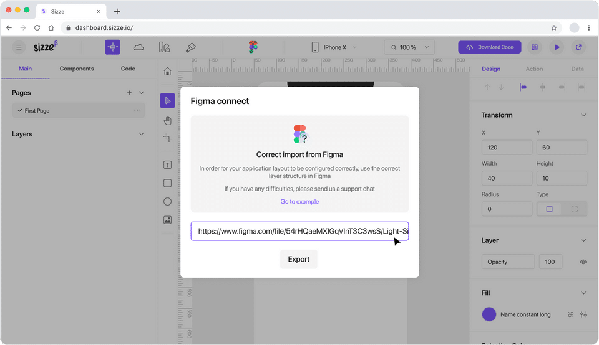The image size is (599, 345).
Task: Open the 100 % zoom dropdown
Action: [409, 47]
